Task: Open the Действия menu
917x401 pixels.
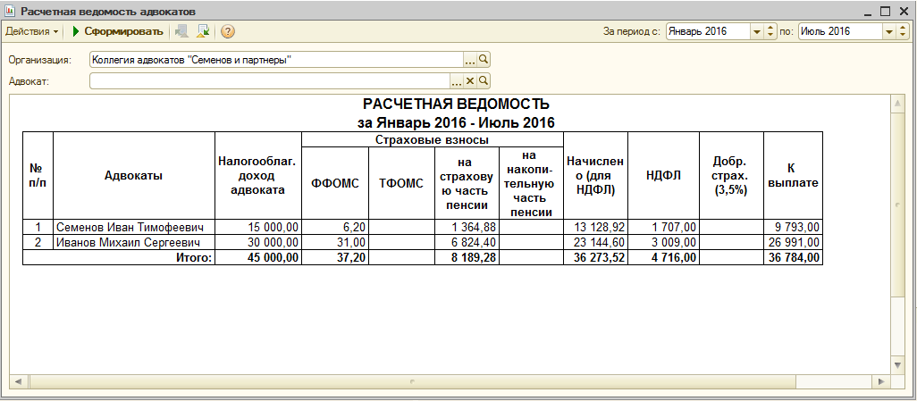Action: pyautogui.click(x=31, y=31)
